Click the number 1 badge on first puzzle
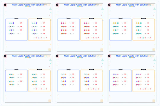This screenshot has height=106, width=160. pyautogui.click(x=5, y=5)
